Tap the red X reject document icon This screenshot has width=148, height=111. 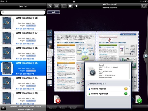(57, 99)
